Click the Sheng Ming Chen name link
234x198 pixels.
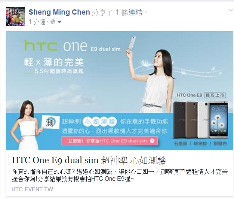pyautogui.click(x=59, y=12)
